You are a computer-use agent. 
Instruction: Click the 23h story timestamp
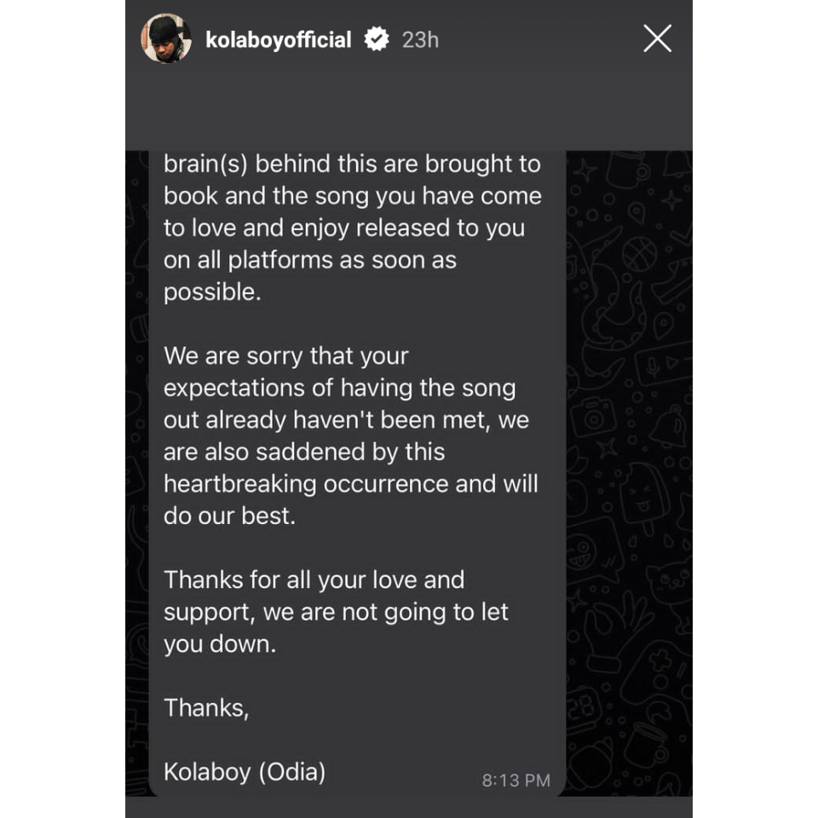click(420, 40)
